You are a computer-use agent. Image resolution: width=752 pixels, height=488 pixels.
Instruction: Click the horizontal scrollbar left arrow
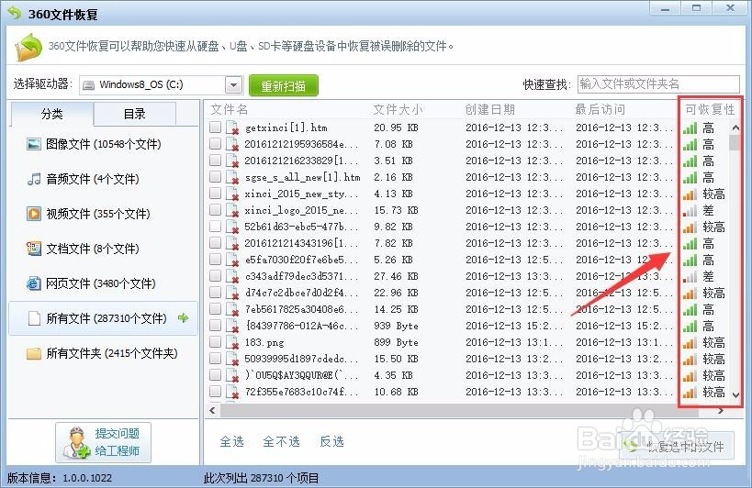(212, 410)
